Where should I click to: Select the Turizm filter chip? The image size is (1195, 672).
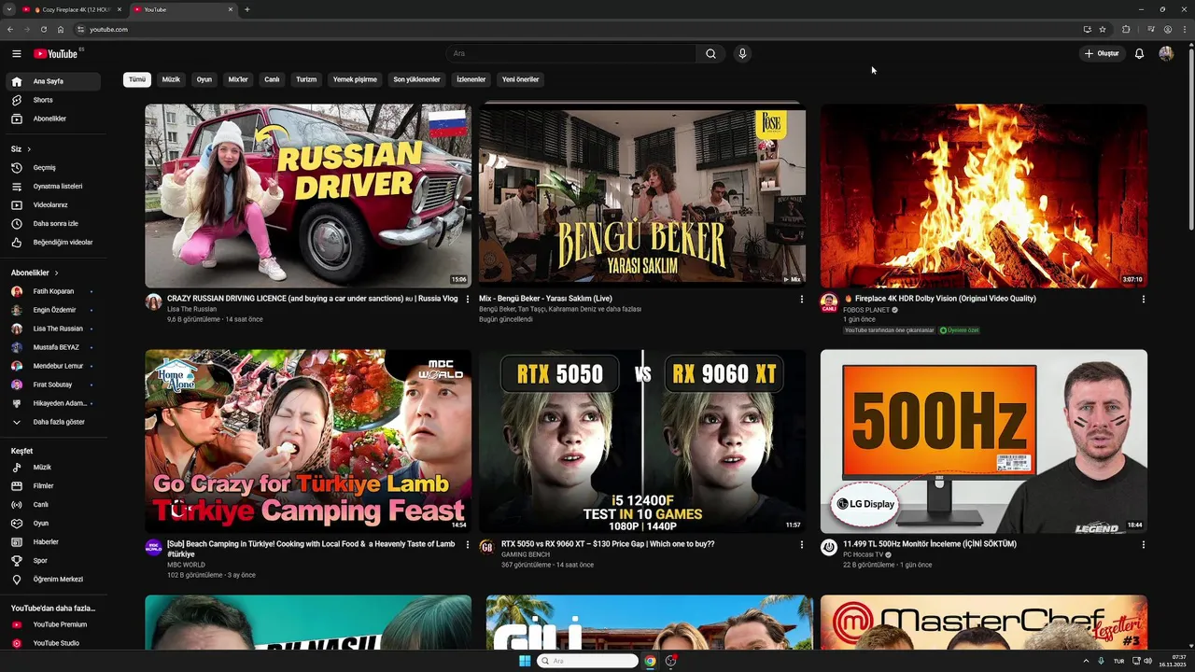tap(306, 79)
